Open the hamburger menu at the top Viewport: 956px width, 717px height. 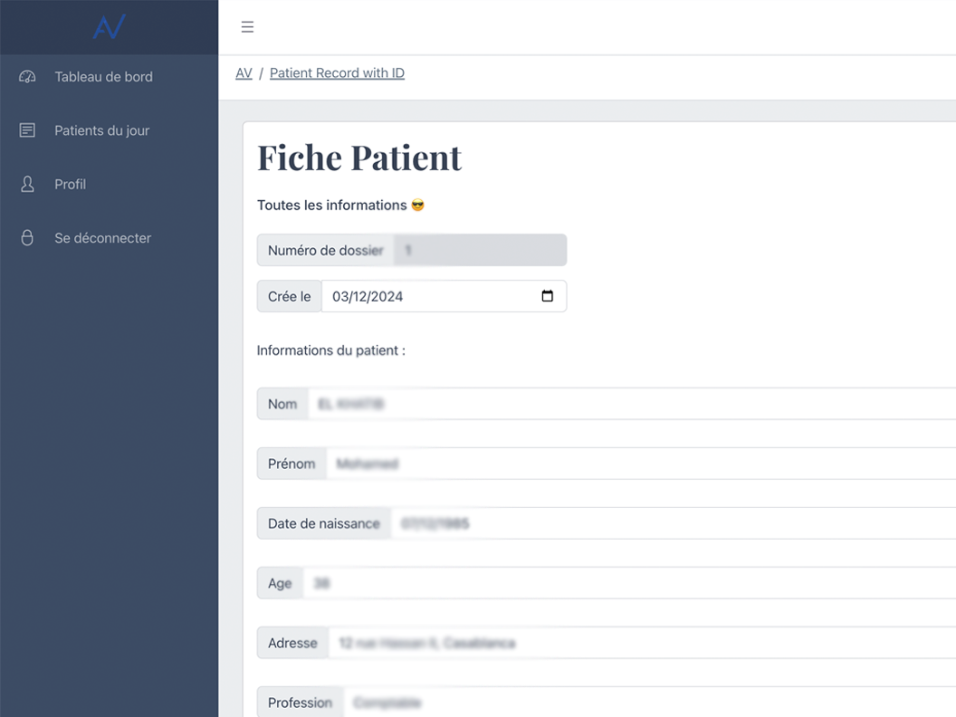247,26
